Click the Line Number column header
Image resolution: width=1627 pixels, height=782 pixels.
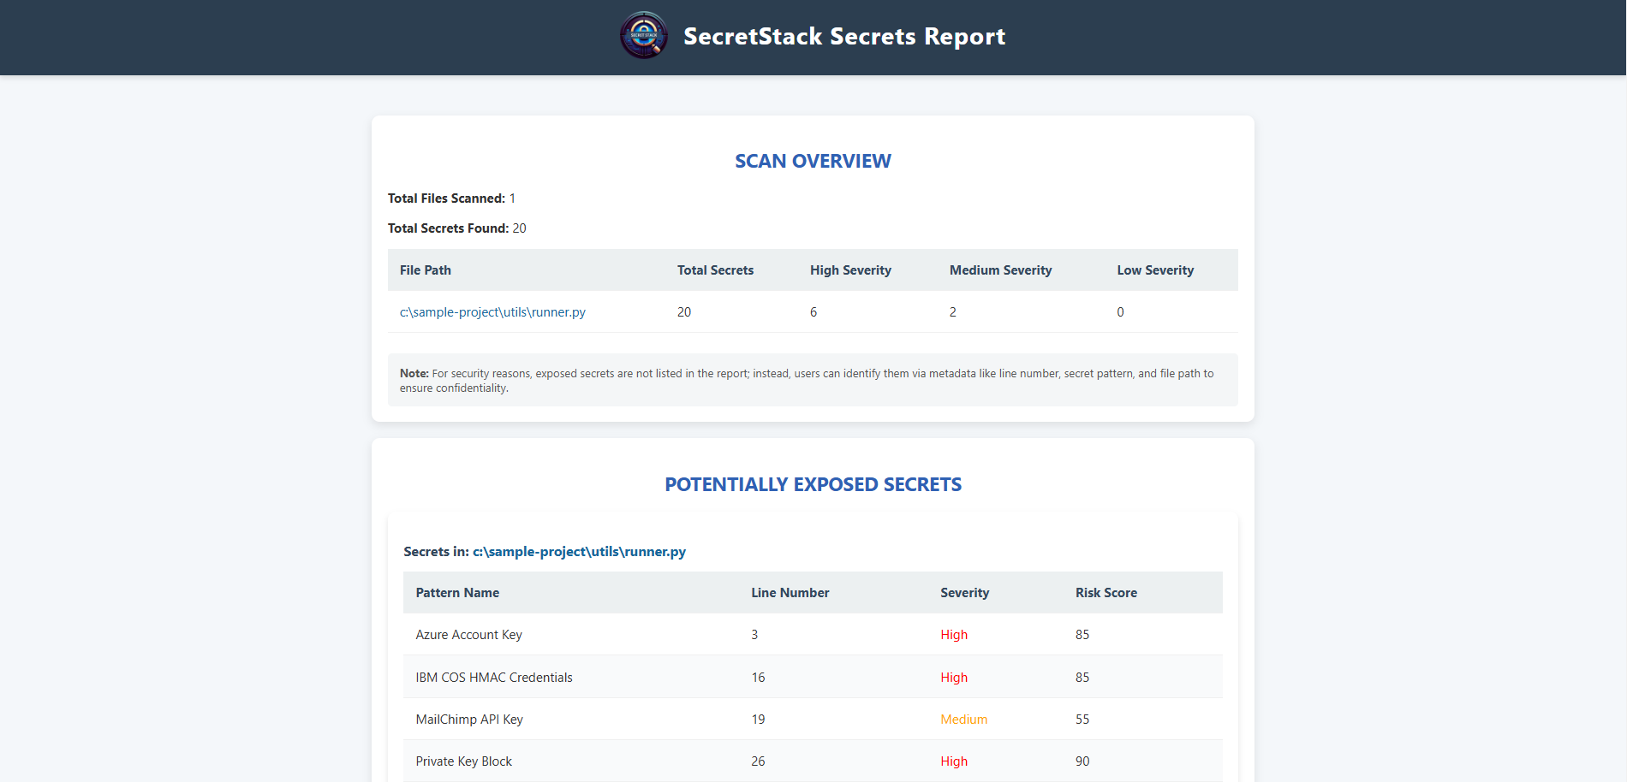click(790, 593)
